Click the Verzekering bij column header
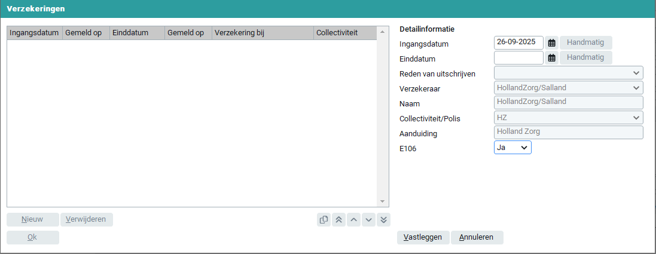 click(x=262, y=33)
